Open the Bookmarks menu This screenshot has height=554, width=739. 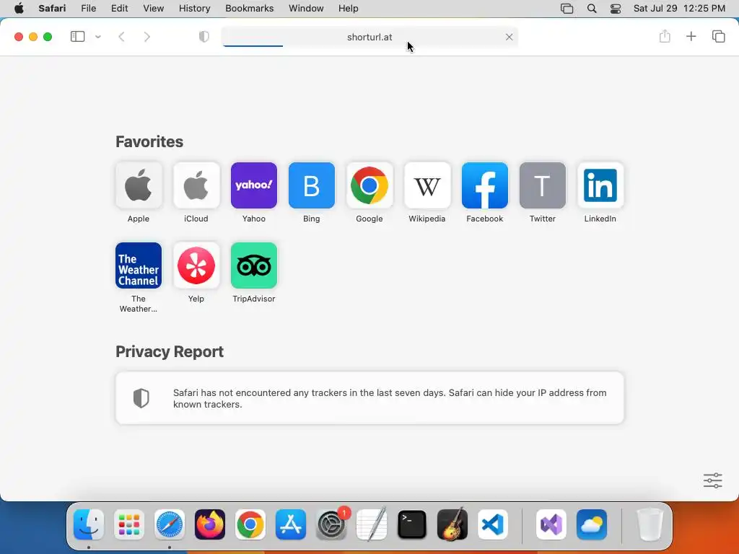249,9
